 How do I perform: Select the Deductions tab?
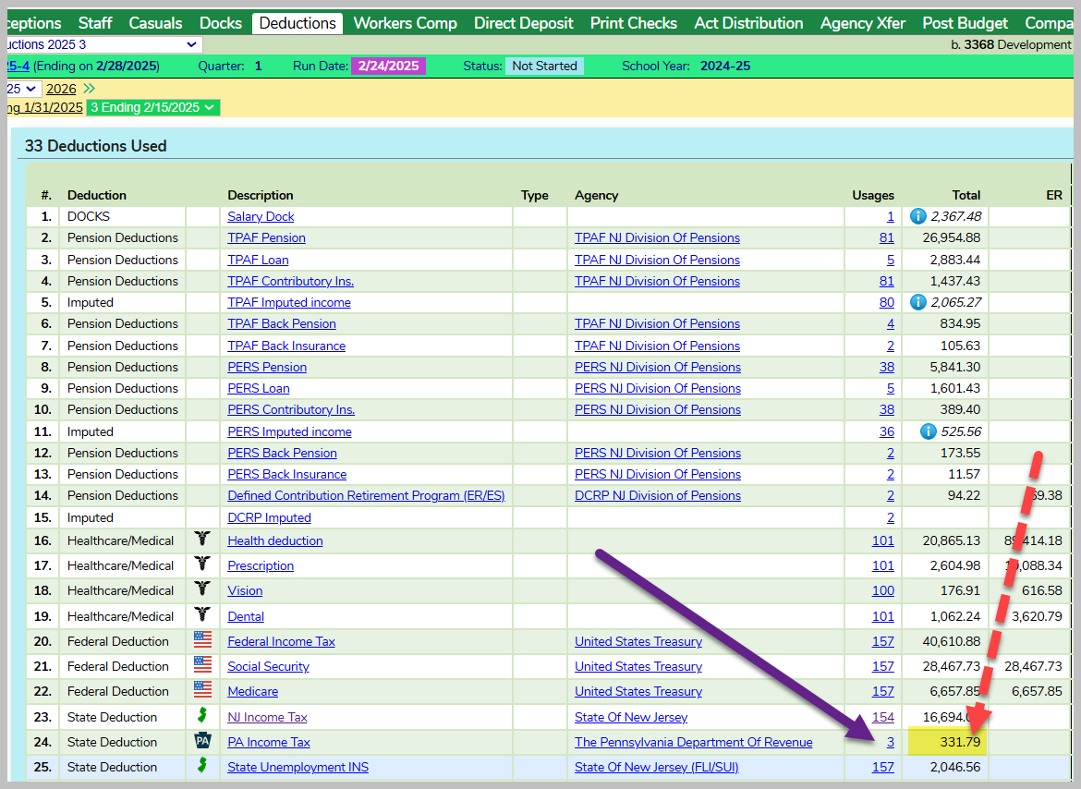tap(298, 23)
